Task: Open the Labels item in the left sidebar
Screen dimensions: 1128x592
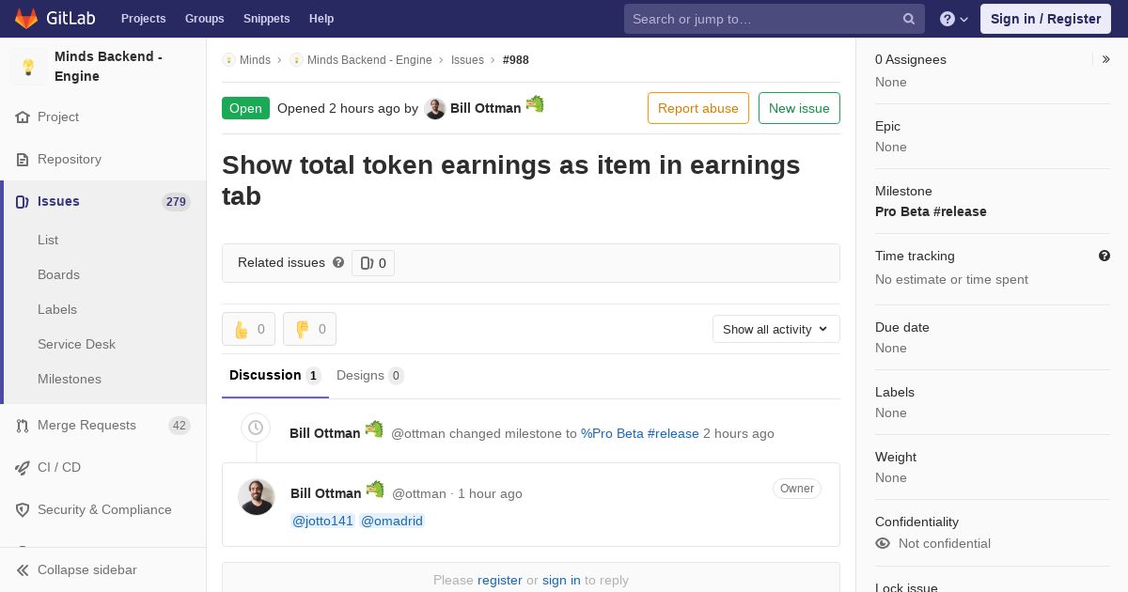Action: (57, 309)
